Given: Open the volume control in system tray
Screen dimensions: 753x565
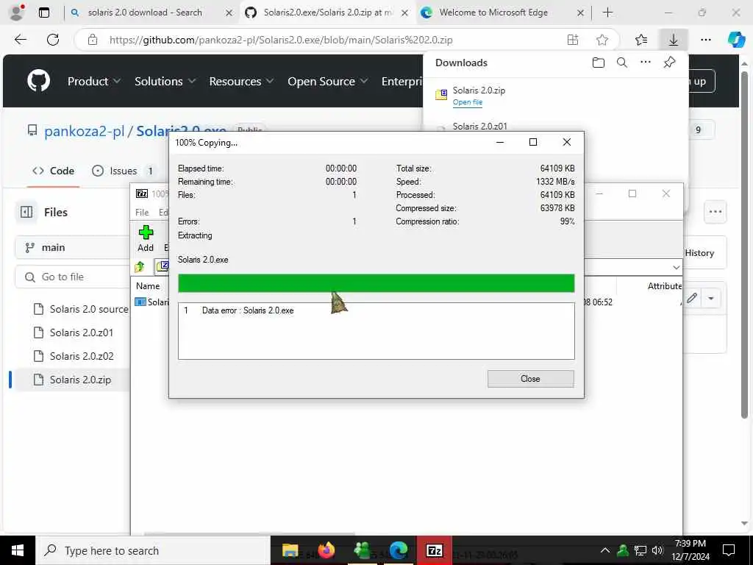Looking at the screenshot, I should click(x=657, y=550).
